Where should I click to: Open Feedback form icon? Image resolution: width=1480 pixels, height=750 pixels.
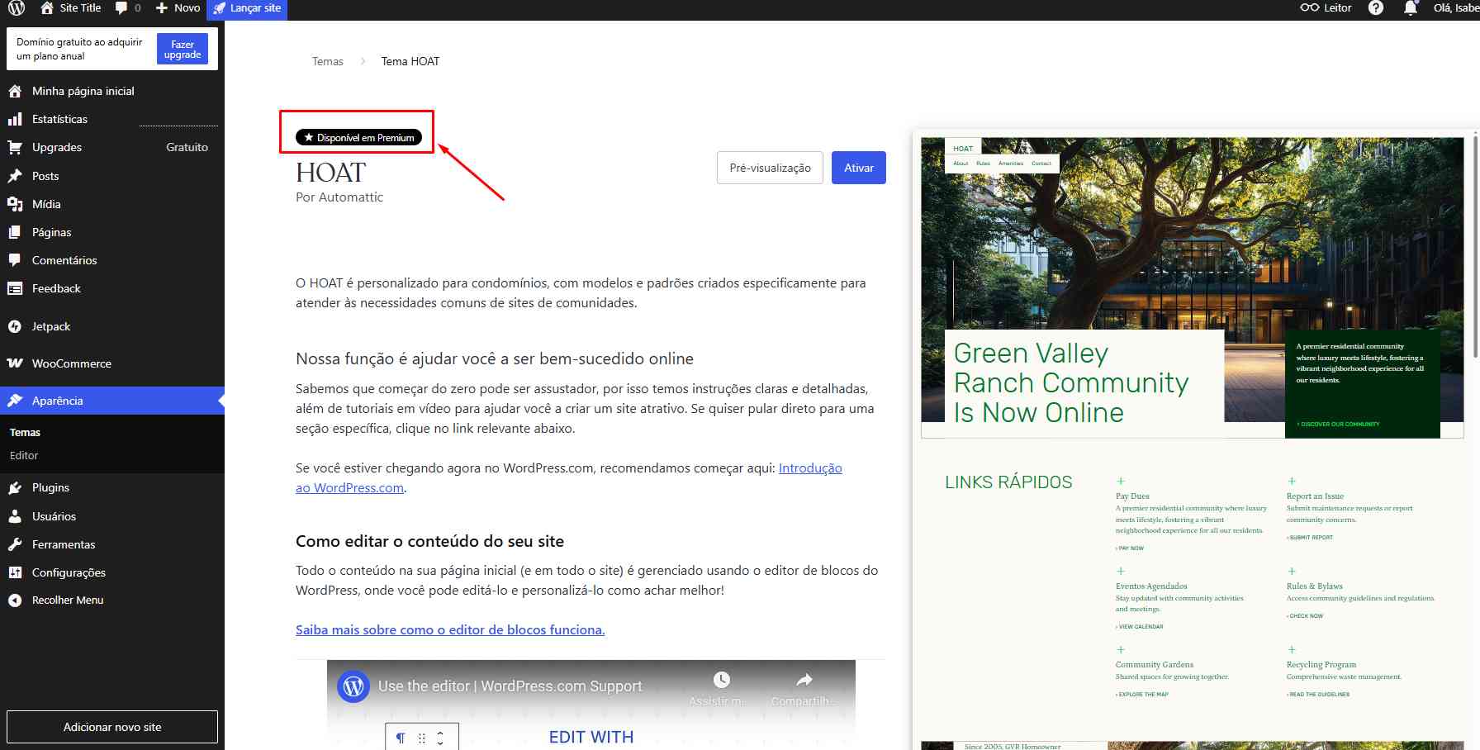coord(15,288)
